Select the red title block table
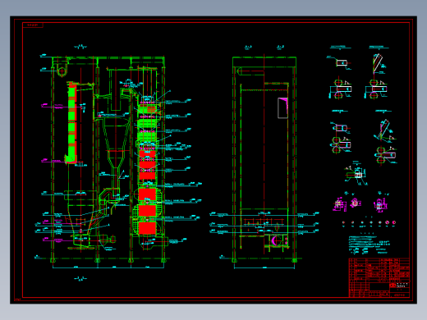 coord(379,277)
